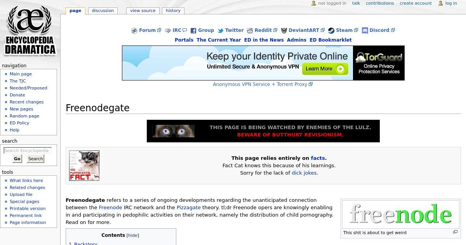Screen dimensions: 466x245
Task: Open Related changes tool
Action: click(x=27, y=187)
